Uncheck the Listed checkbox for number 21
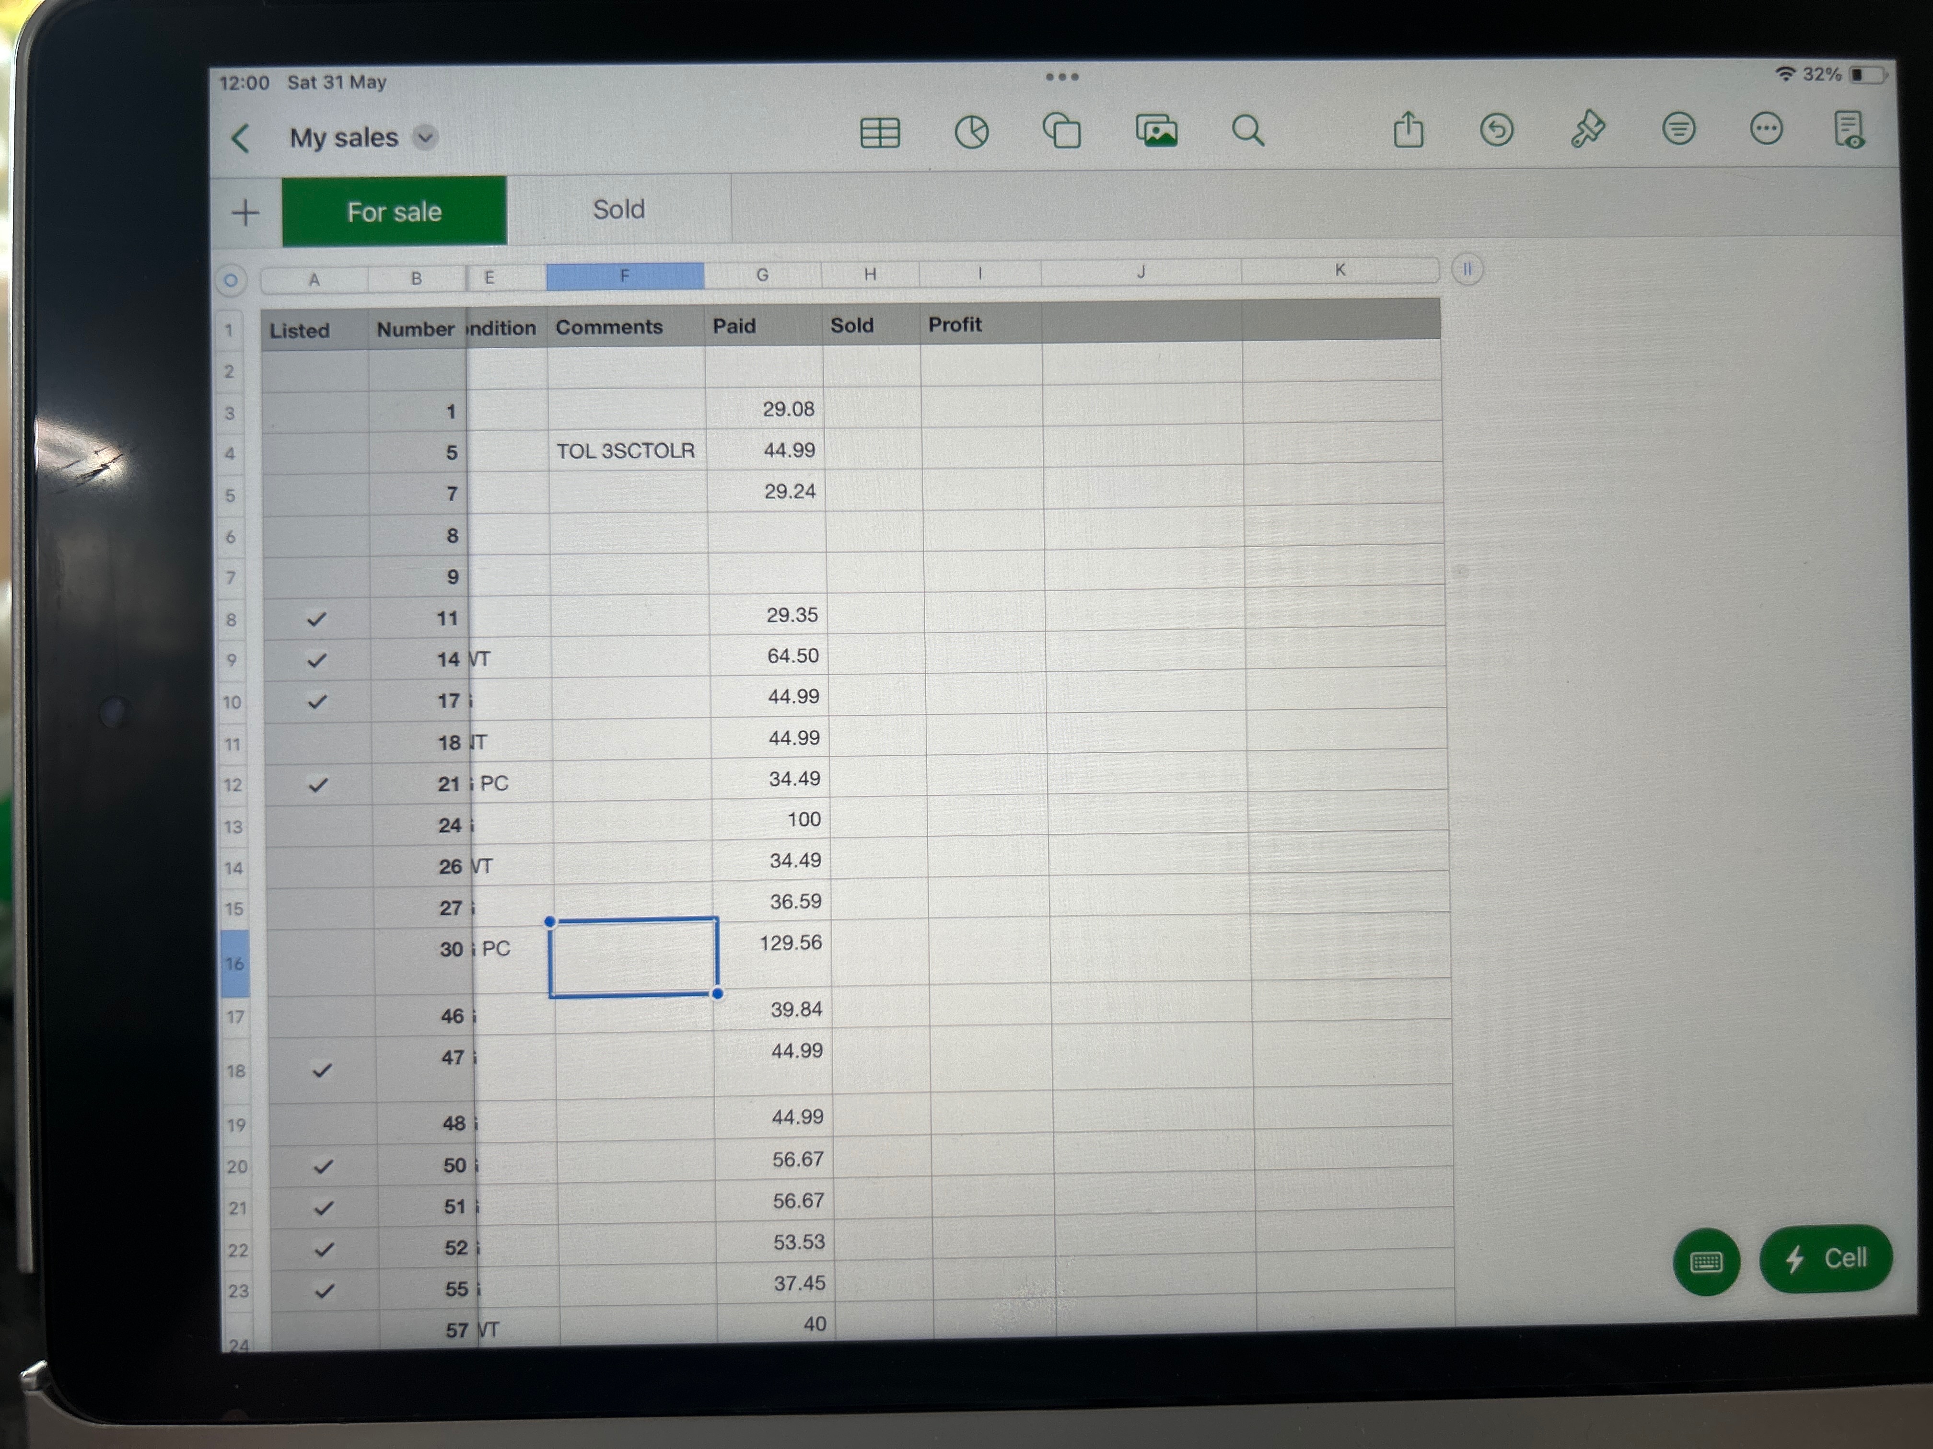1933x1449 pixels. pos(318,784)
